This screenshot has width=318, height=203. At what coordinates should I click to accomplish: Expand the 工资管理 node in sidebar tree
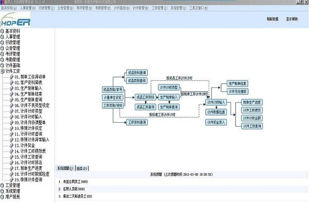(x=2, y=185)
